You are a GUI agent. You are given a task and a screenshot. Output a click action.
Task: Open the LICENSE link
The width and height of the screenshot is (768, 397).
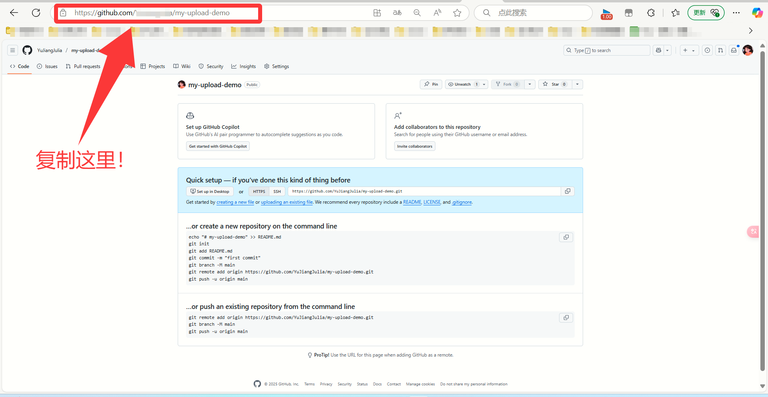[x=432, y=202]
